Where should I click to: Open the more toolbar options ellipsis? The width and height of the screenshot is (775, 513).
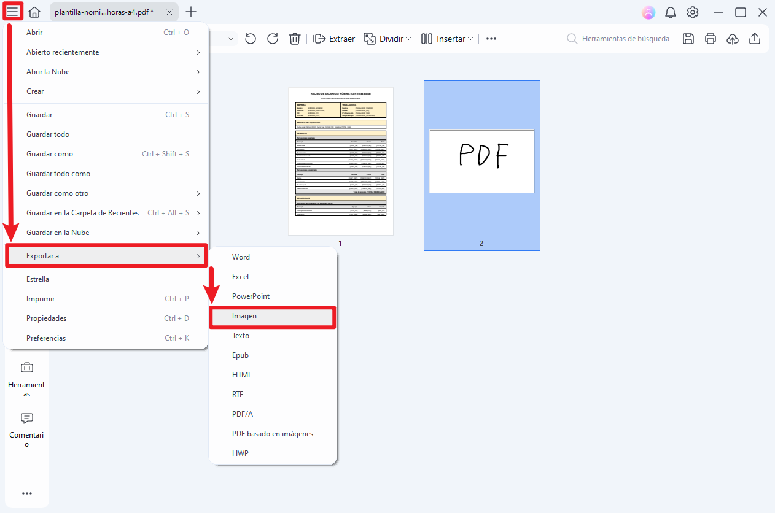(491, 38)
